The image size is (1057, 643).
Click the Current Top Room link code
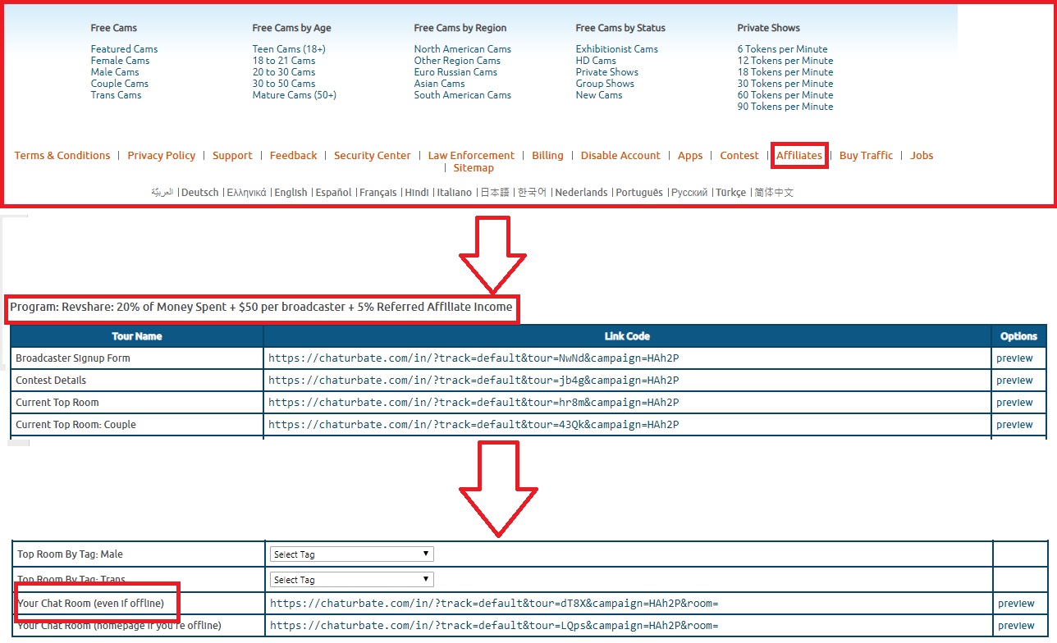[474, 403]
